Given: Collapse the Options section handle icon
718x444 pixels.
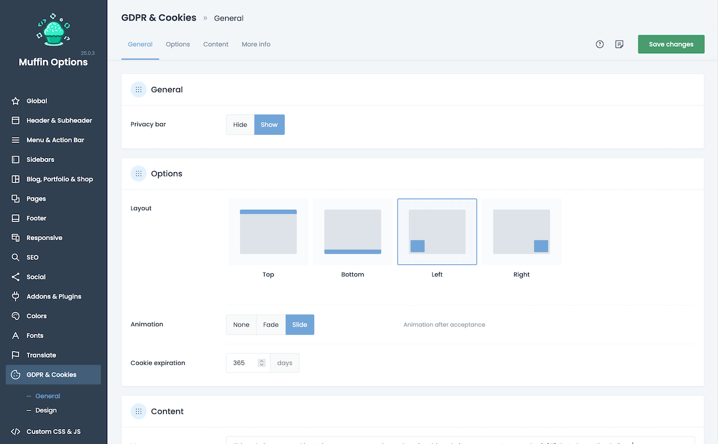Looking at the screenshot, I should coord(138,174).
